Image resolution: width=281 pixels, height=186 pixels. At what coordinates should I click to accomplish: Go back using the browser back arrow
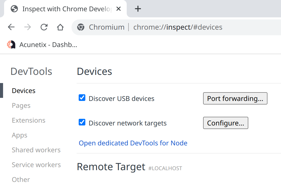[x=11, y=27]
